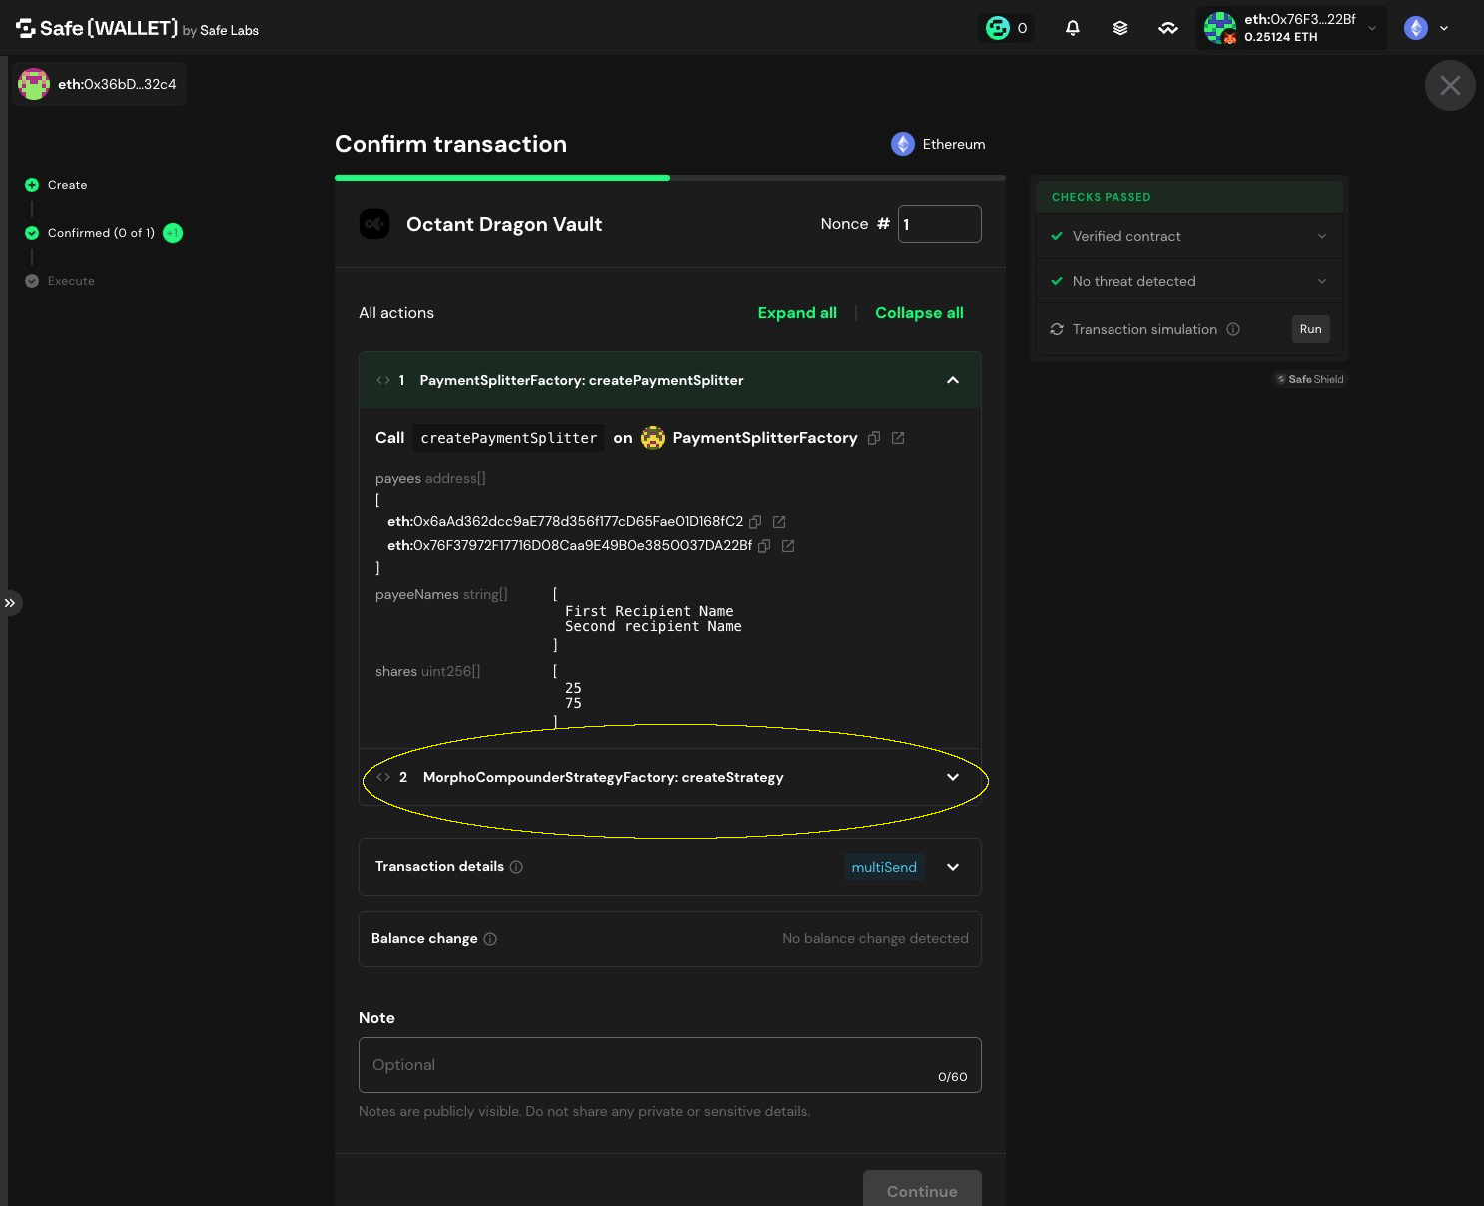The width and height of the screenshot is (1484, 1206).
Task: Open Ethereum network selector in header
Action: click(1426, 28)
